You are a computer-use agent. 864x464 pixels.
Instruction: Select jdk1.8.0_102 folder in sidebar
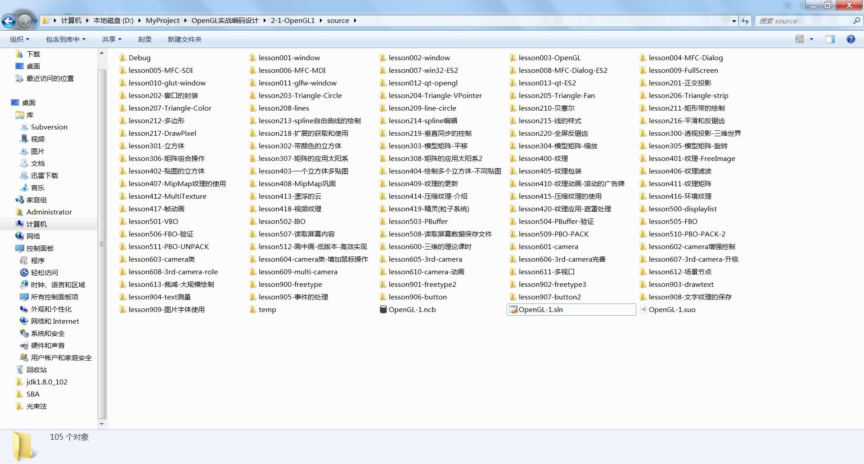tap(47, 382)
